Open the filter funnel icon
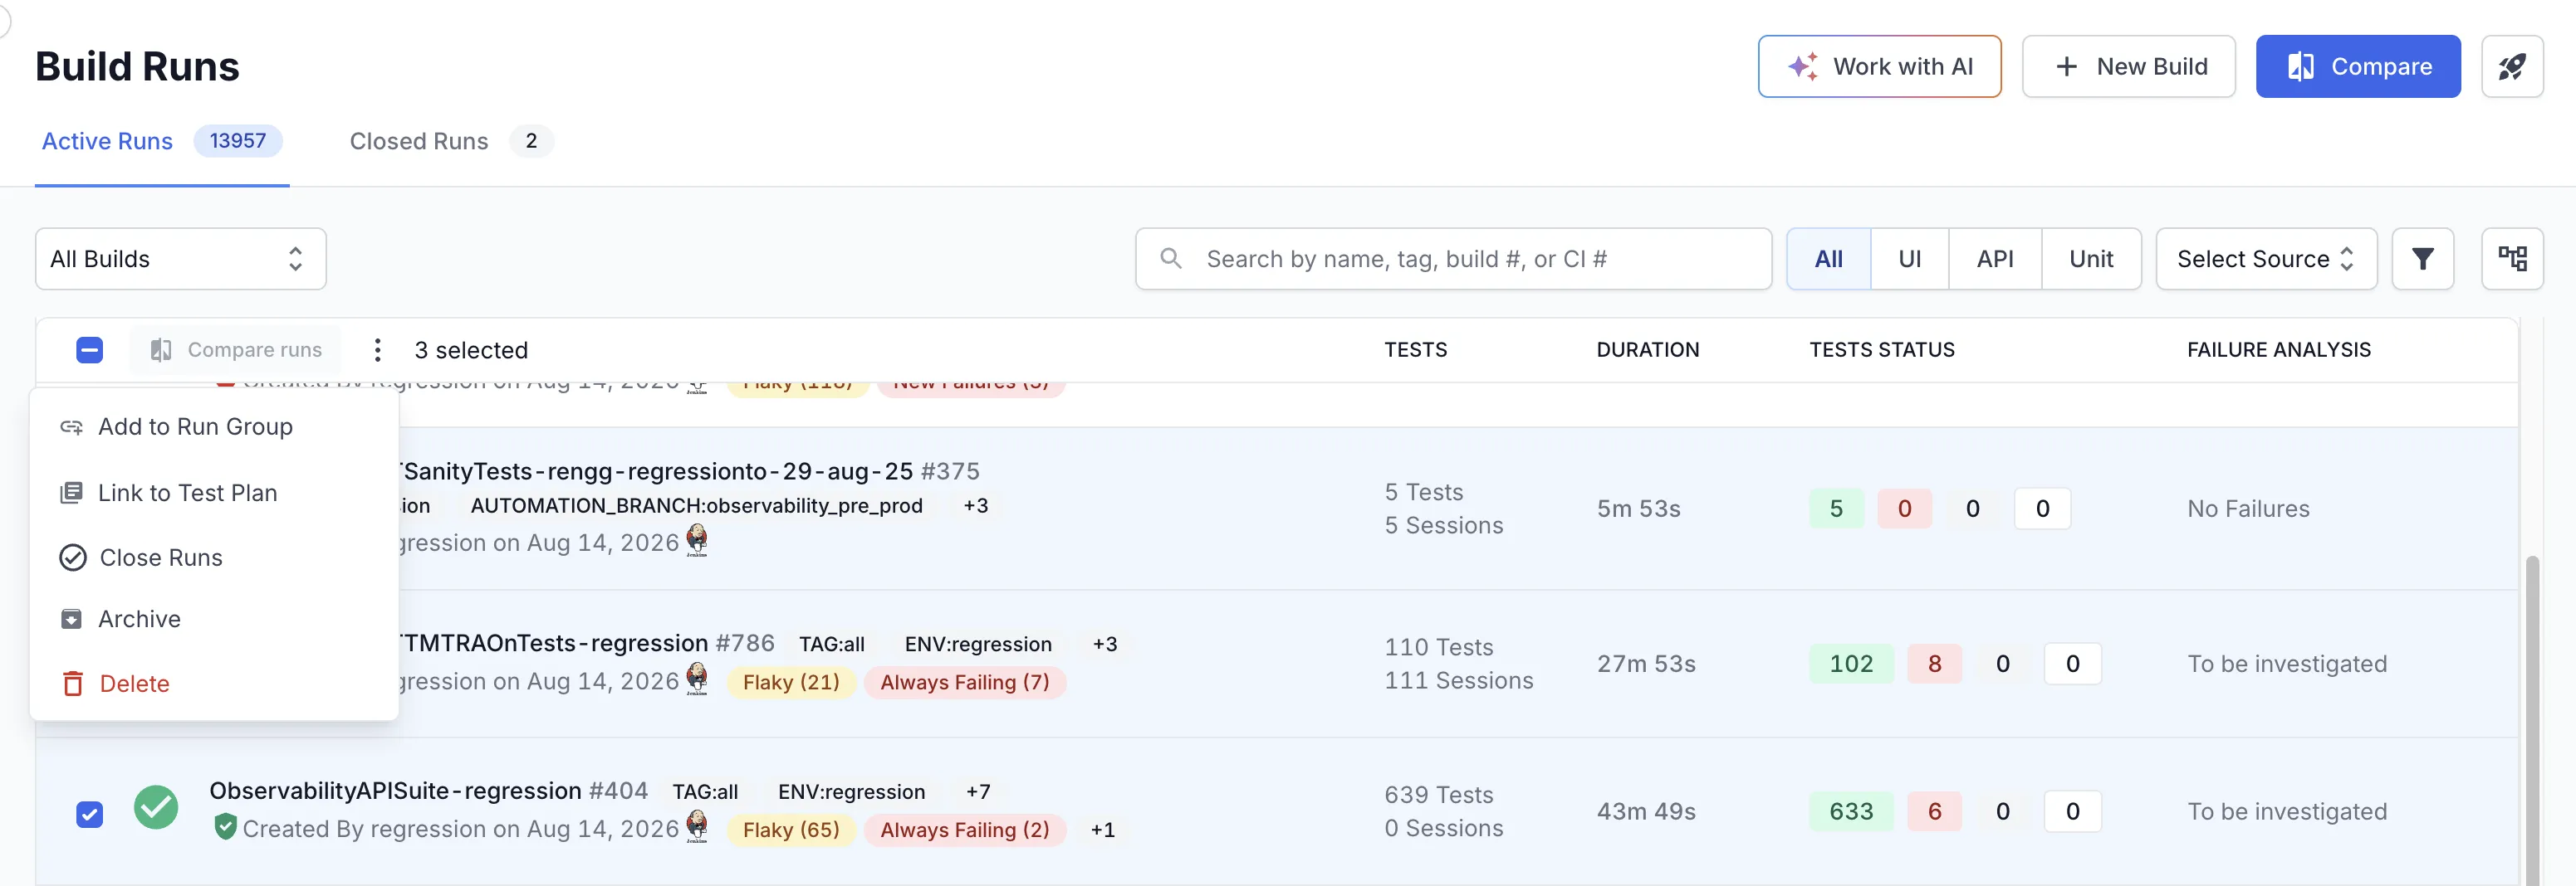 (x=2422, y=259)
